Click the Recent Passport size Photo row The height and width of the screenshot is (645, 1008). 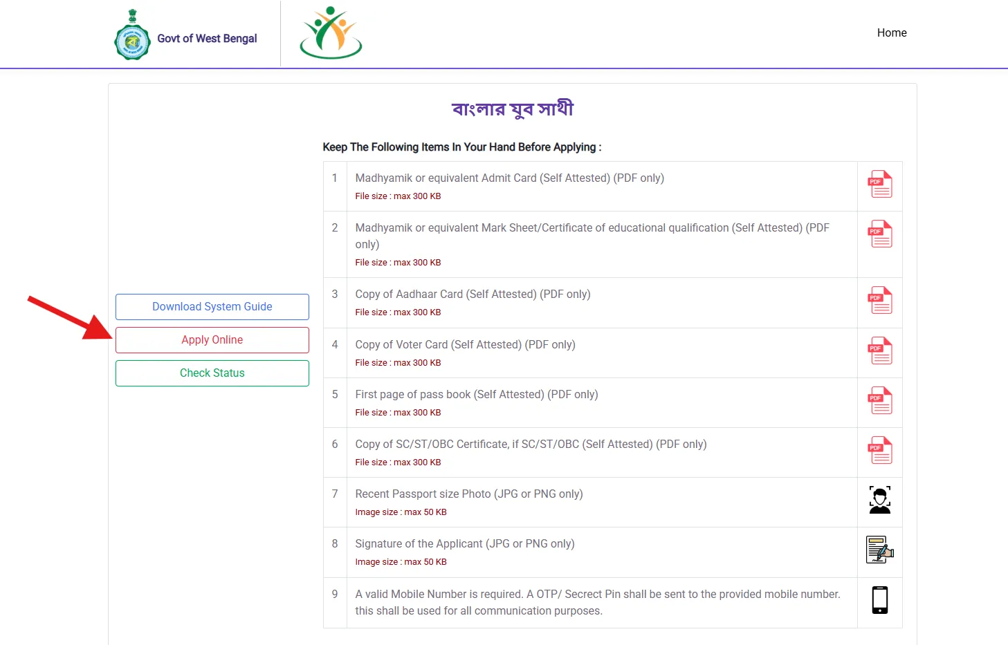[x=469, y=494]
